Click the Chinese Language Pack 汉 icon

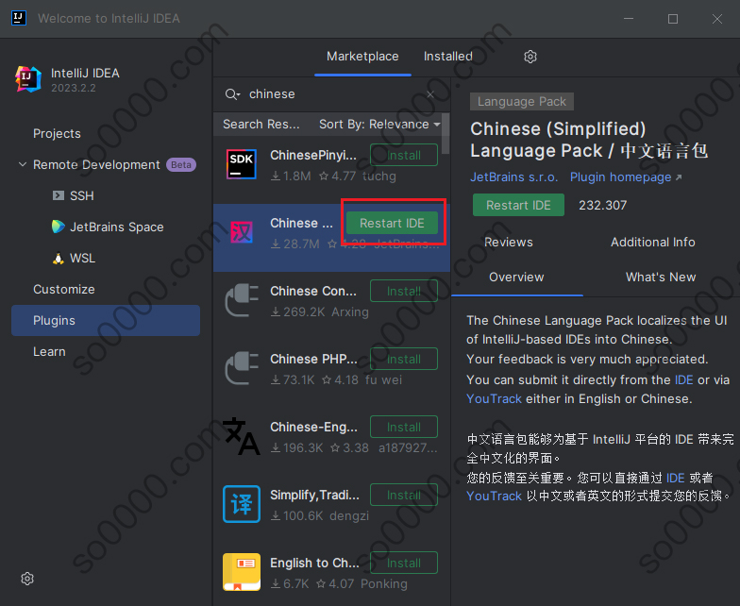point(242,232)
